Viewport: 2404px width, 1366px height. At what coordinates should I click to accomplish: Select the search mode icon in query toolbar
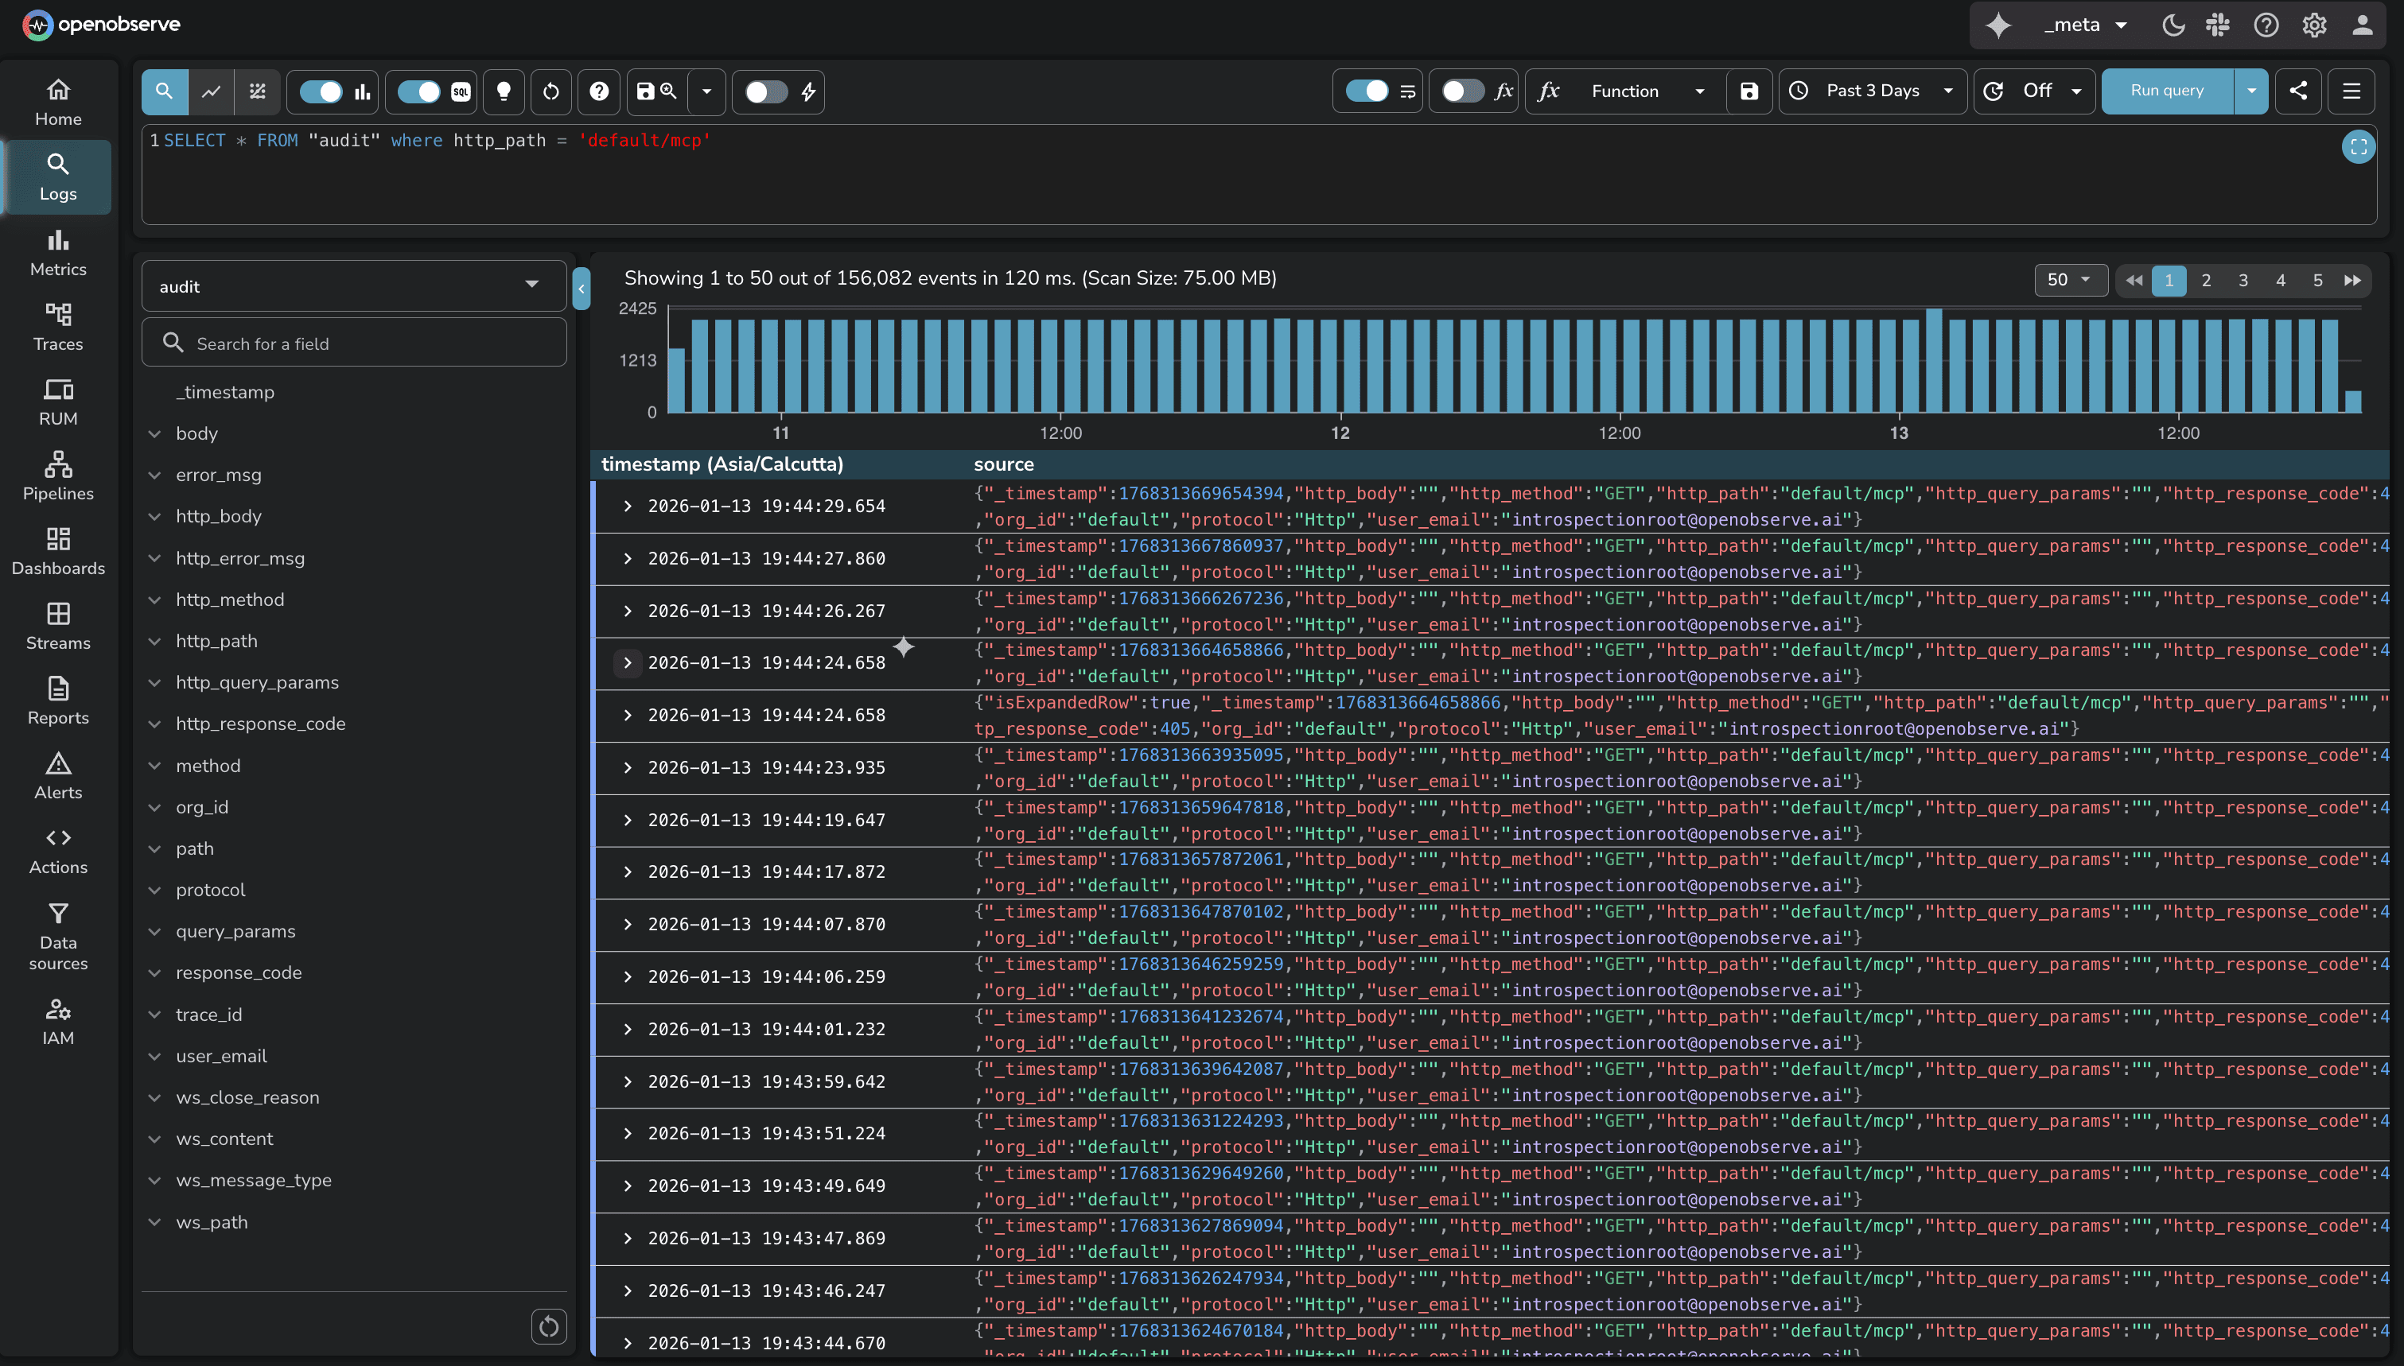pyautogui.click(x=164, y=91)
